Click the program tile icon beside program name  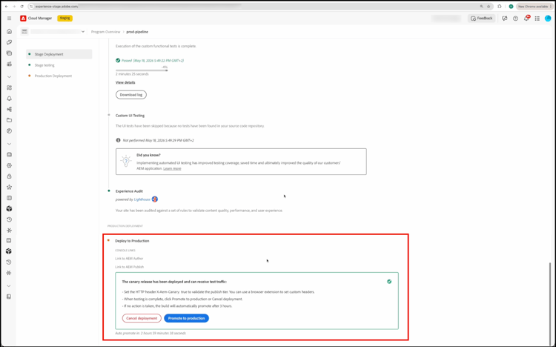tap(24, 32)
